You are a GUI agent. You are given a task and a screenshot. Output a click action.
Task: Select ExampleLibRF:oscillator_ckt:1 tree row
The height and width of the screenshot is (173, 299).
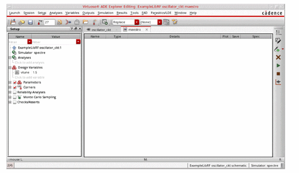pos(40,48)
